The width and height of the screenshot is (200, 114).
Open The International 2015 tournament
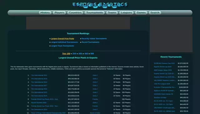click(39, 96)
